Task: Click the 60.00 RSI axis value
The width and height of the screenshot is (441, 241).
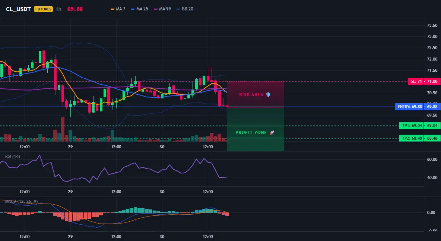Action: click(432, 159)
